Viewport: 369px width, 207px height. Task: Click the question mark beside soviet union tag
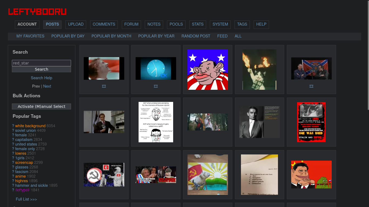point(13,130)
